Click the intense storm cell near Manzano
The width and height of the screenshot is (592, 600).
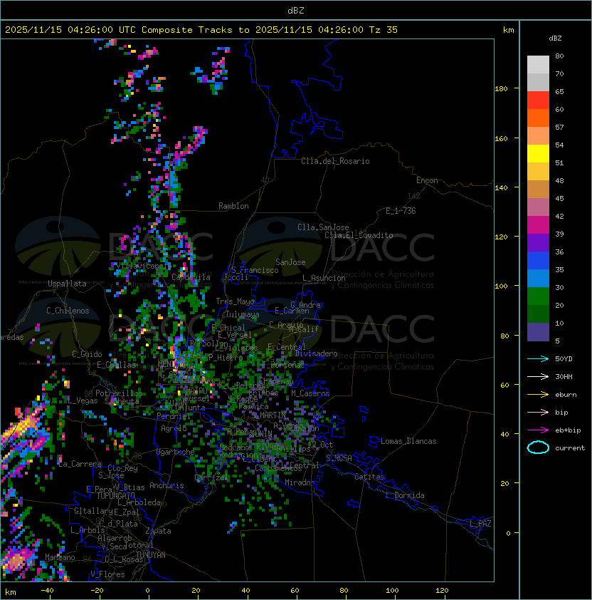pos(17,561)
